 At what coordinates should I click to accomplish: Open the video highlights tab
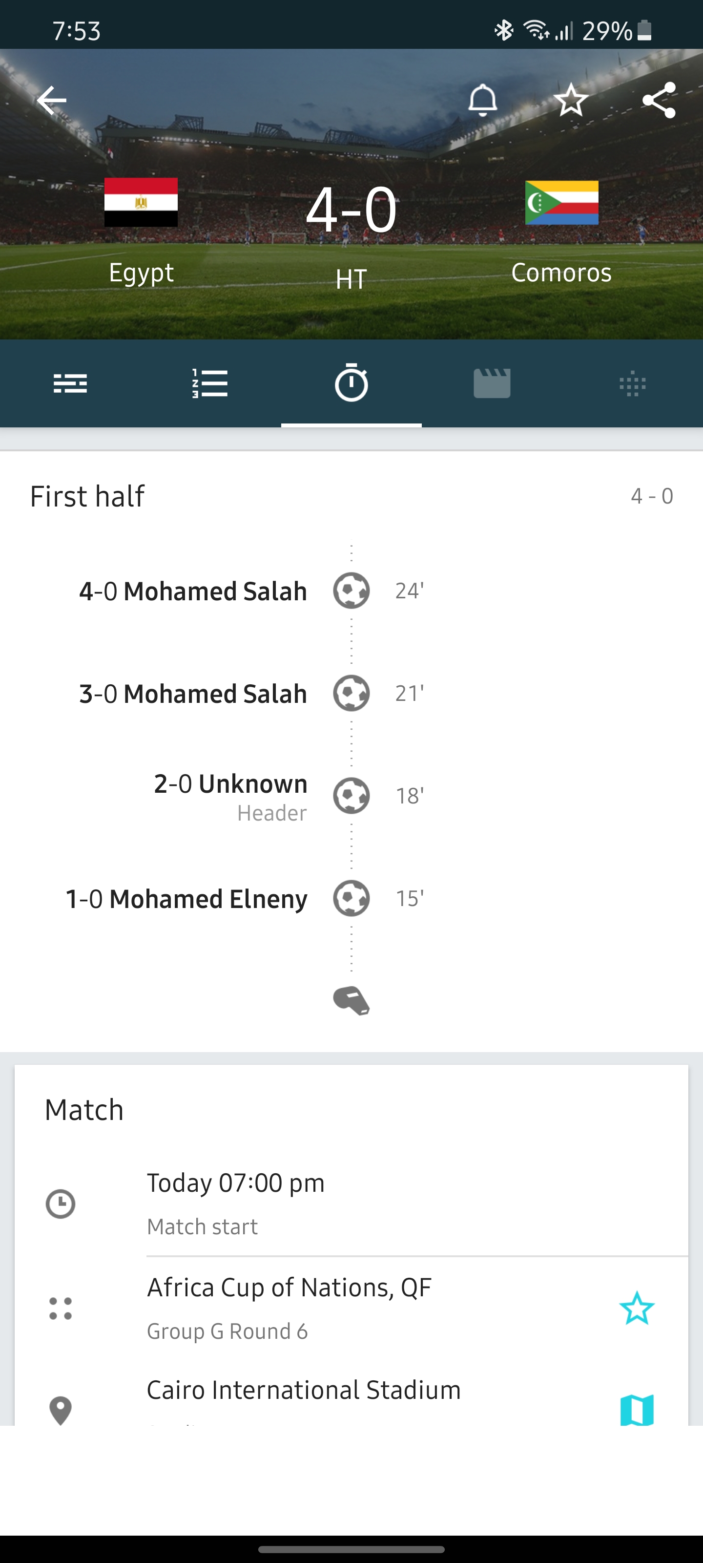492,383
